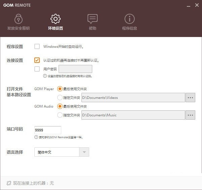
Task: Open the 帮助 help tab
Action: point(93,22)
